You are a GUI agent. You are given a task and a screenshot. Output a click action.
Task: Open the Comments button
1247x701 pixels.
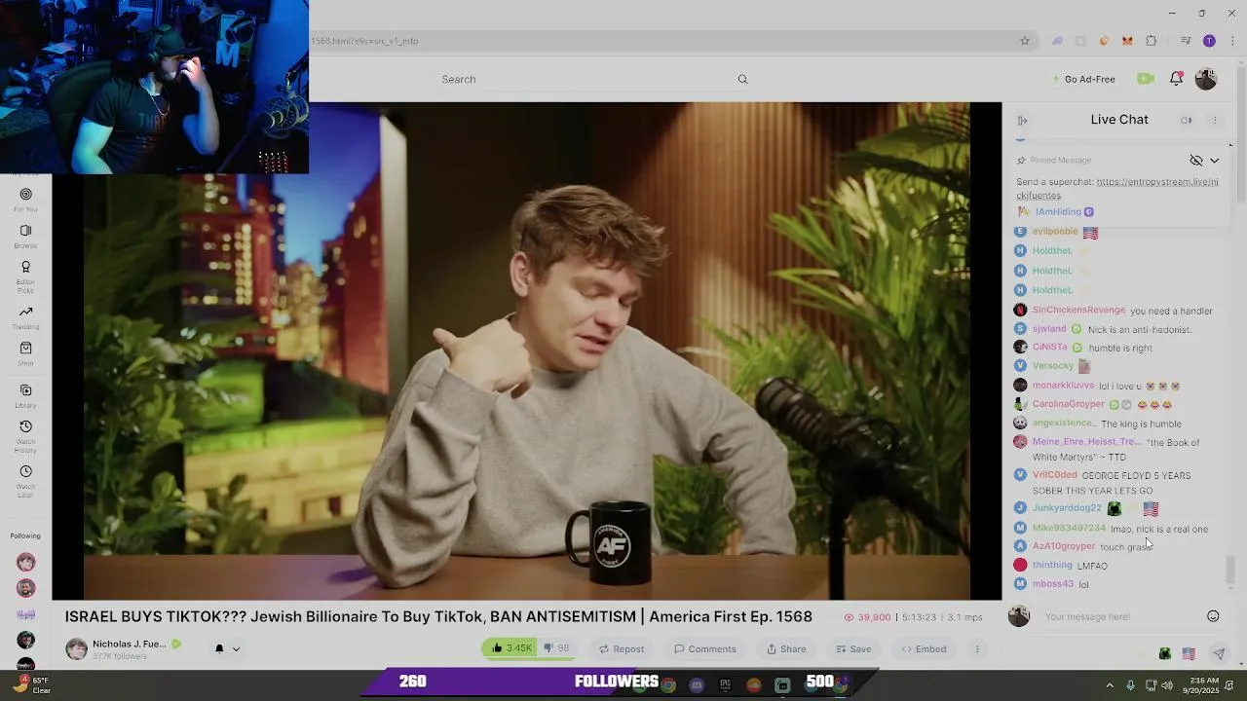pyautogui.click(x=704, y=649)
